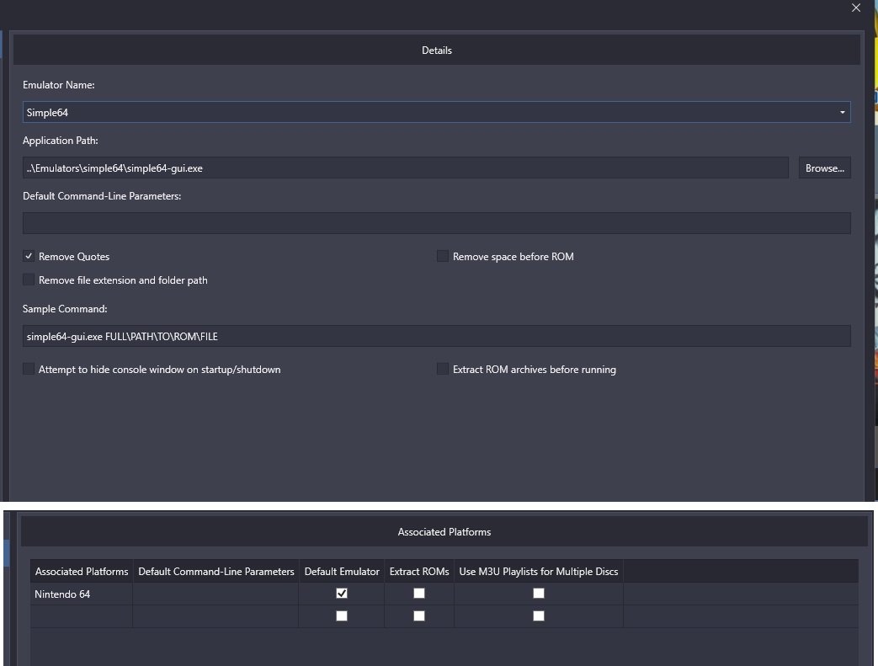The height and width of the screenshot is (666, 878).
Task: Open the Emulator Name dropdown arrow
Action: click(x=842, y=113)
